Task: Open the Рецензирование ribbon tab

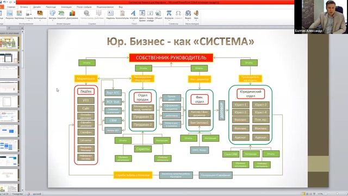Action: tap(105, 7)
